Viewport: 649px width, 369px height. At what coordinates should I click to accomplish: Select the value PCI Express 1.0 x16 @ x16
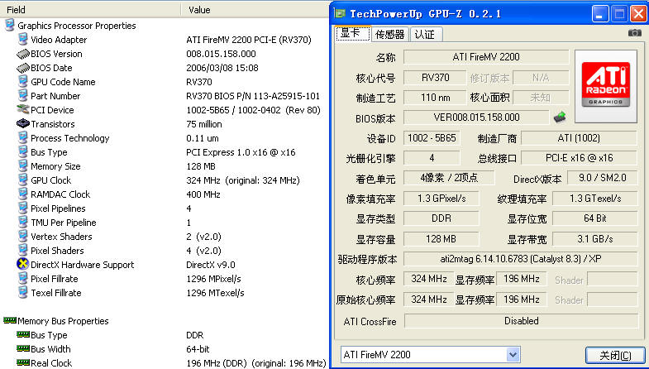[x=241, y=152]
